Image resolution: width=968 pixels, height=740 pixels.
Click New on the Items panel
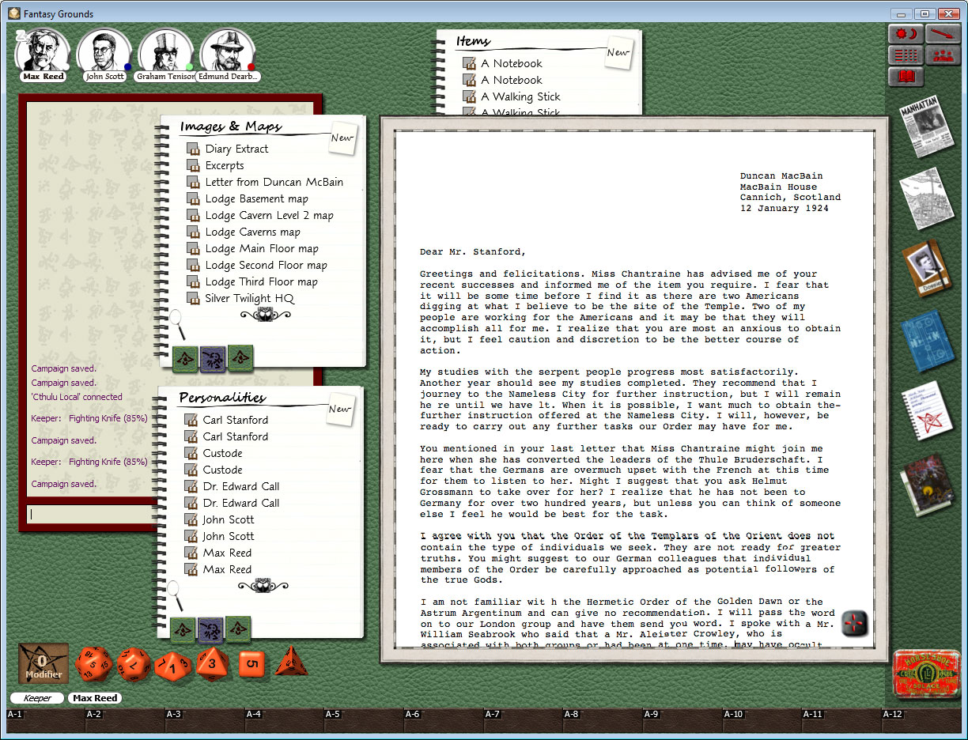[618, 51]
